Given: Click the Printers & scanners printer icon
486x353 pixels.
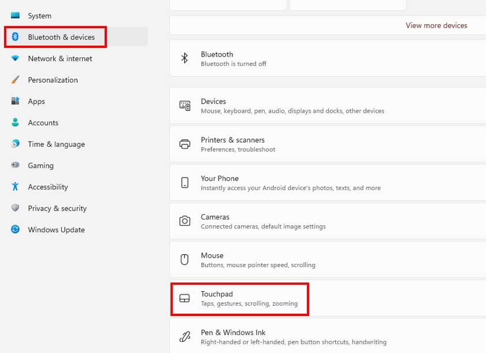Looking at the screenshot, I should [x=185, y=144].
